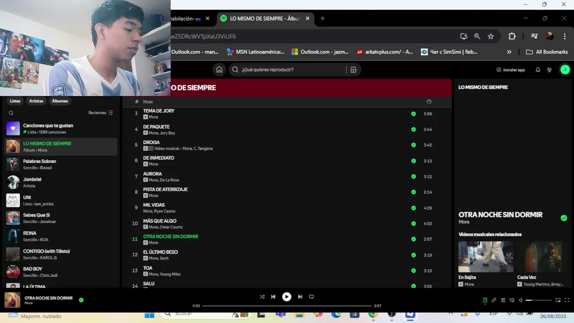
Task: Click Omar Courtz artist link
Action: click(172, 227)
